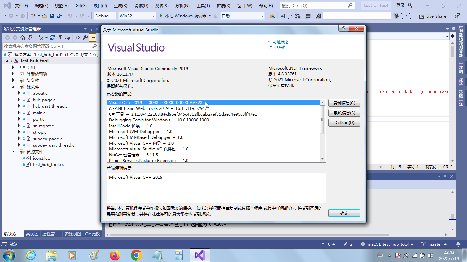Open the 帮助(H) menu
467x262 pixels.
266,6
